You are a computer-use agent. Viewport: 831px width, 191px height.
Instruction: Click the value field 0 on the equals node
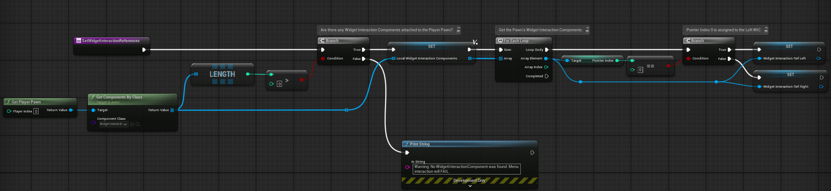[640, 70]
